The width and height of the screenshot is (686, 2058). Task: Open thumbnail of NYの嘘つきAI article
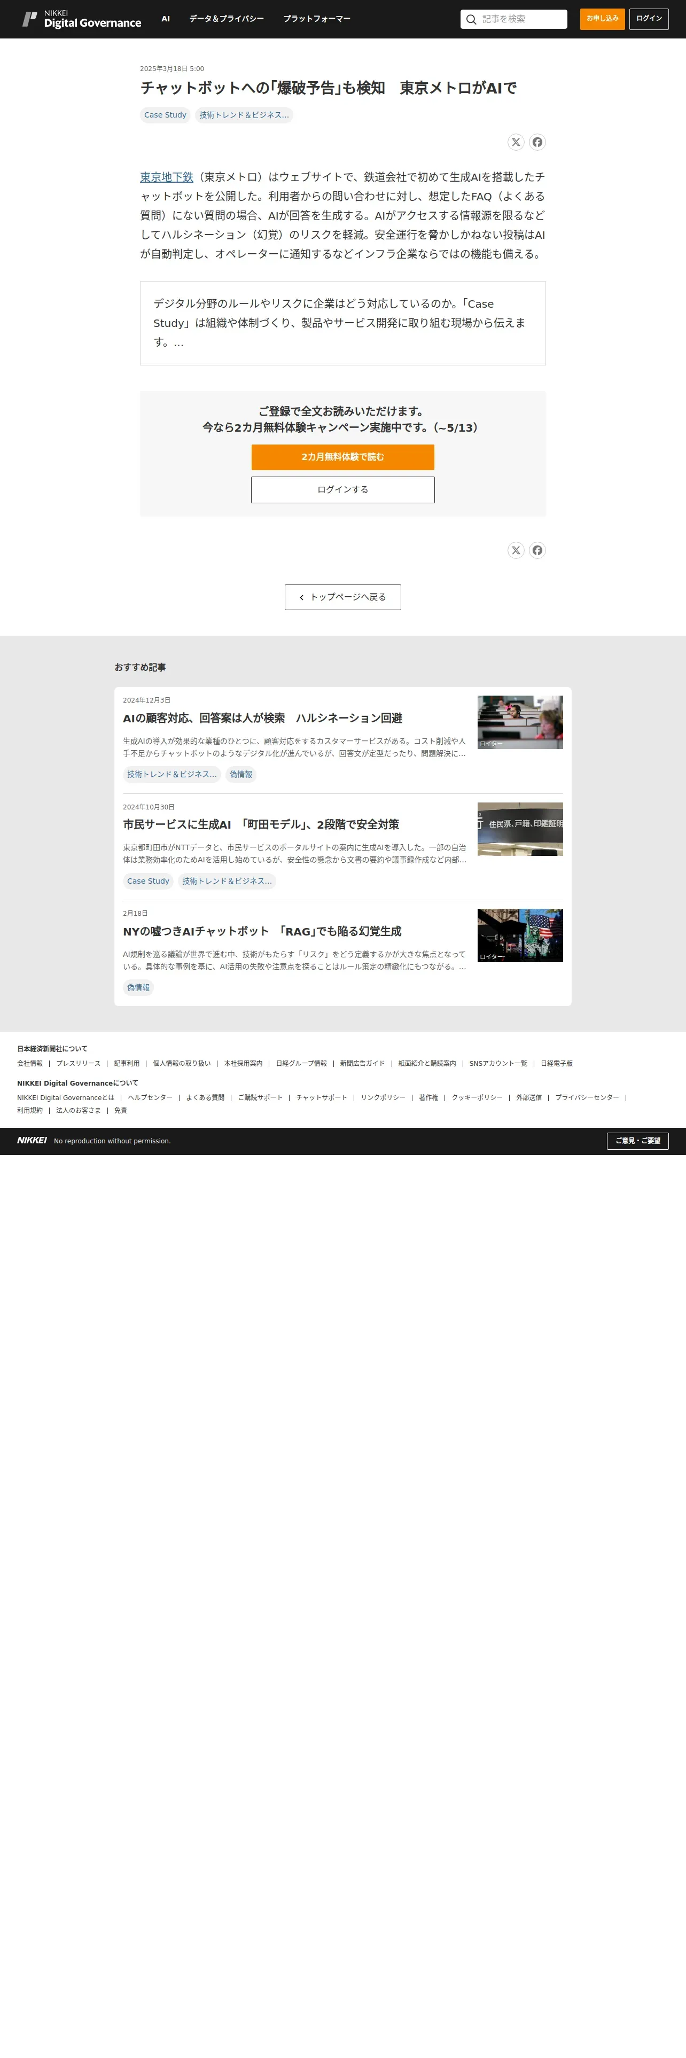click(x=520, y=936)
